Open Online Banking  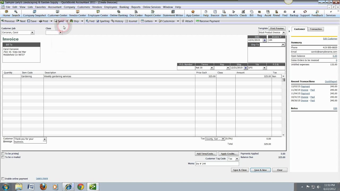(x=119, y=14)
